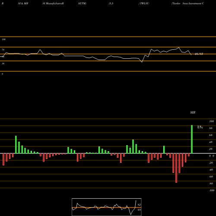Click the MR axis label -40
Image resolution: width=216 pixels, height=216 pixels.
211,170
